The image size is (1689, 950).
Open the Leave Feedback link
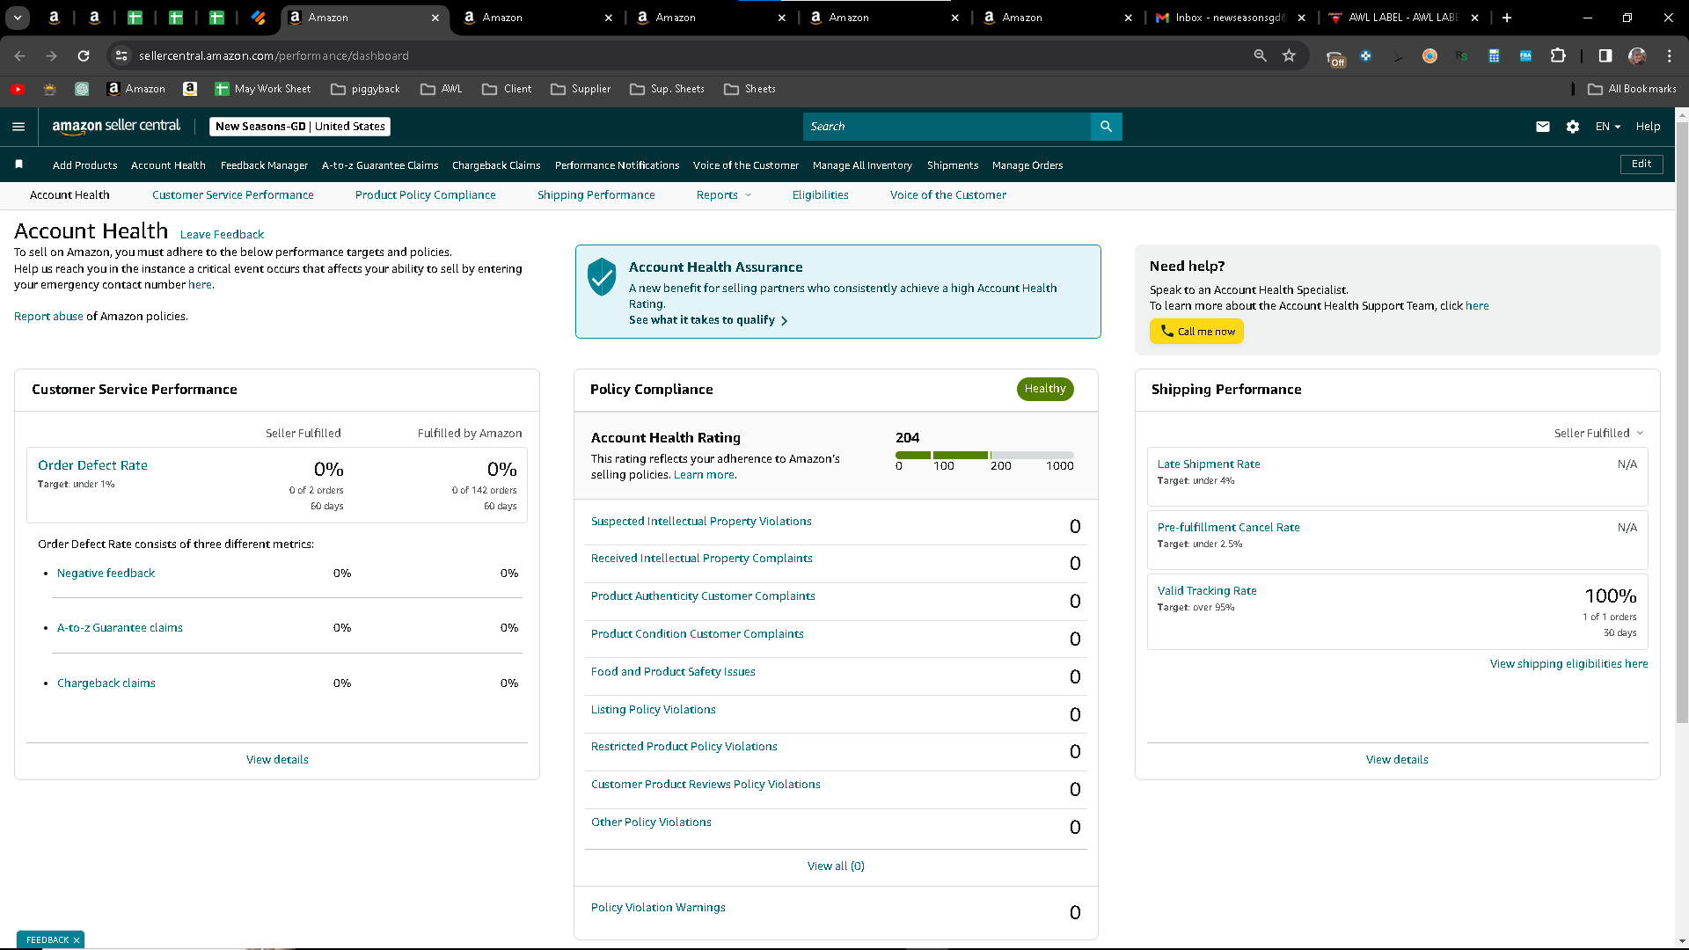222,235
